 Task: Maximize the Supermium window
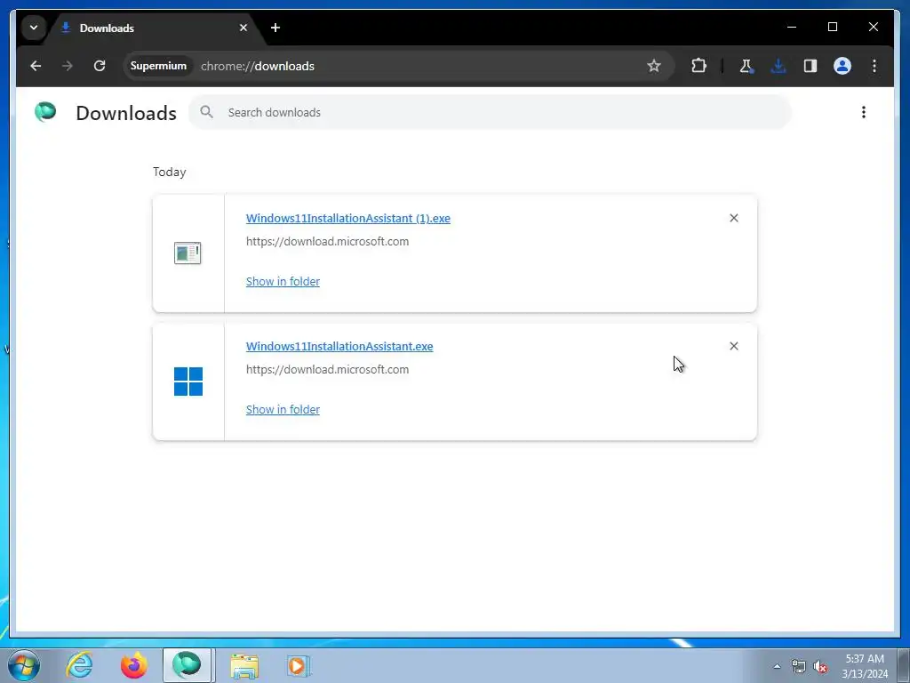tap(832, 28)
